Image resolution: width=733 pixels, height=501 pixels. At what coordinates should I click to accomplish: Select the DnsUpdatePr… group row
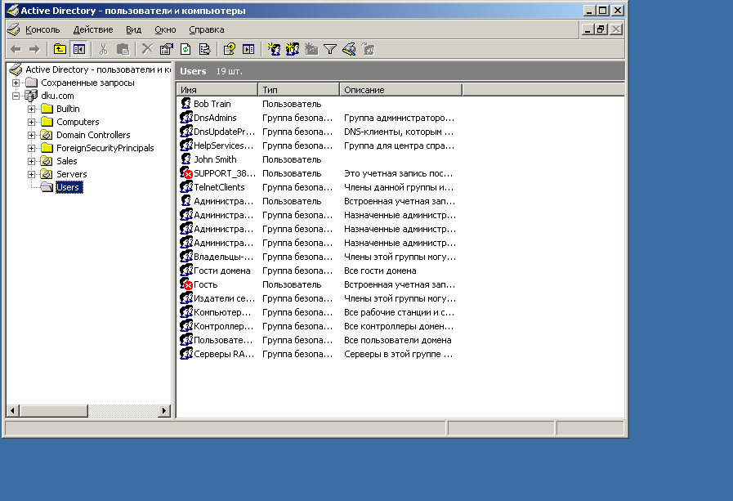point(317,132)
